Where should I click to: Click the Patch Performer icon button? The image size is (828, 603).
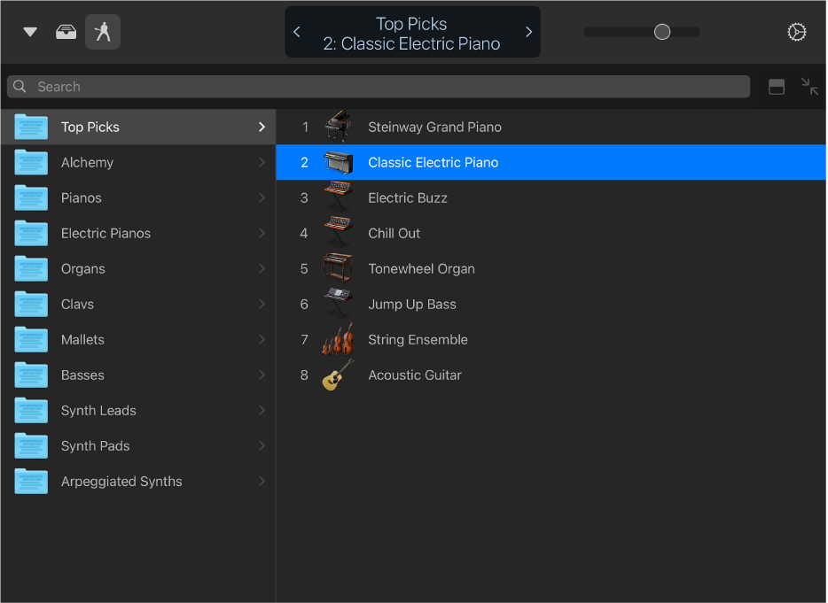tap(103, 32)
